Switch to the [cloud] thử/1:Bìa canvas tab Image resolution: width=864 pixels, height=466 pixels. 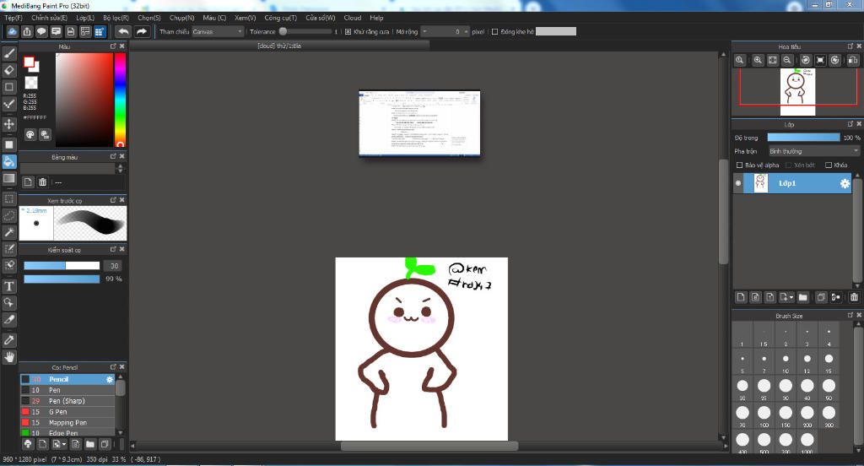(x=279, y=46)
